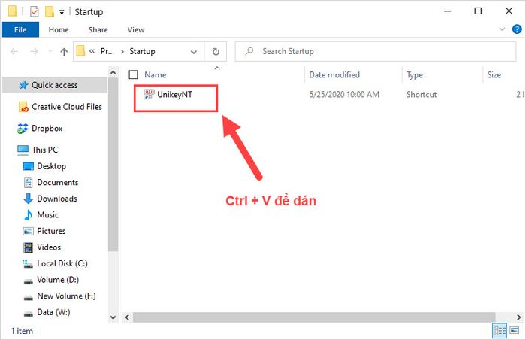The image size is (526, 340).
Task: Open Creative Cloud Files in the sidebar
Action: tap(67, 107)
